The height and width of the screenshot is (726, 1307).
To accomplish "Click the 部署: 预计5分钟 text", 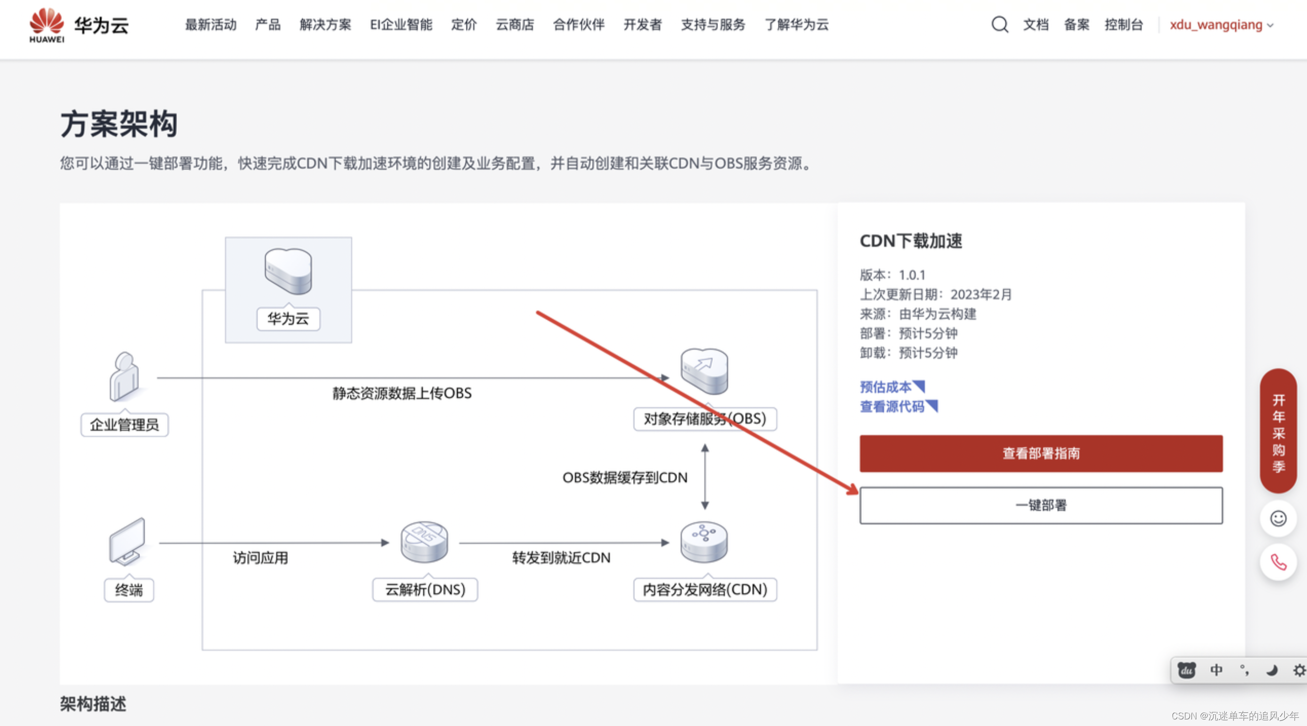I will 909,333.
